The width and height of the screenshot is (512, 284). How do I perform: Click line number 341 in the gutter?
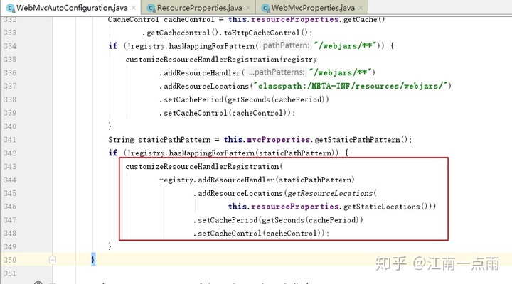10,140
